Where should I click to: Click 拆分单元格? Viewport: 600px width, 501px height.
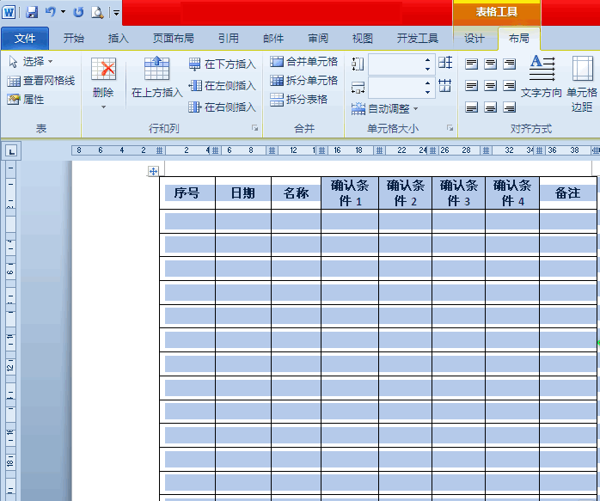pos(303,80)
